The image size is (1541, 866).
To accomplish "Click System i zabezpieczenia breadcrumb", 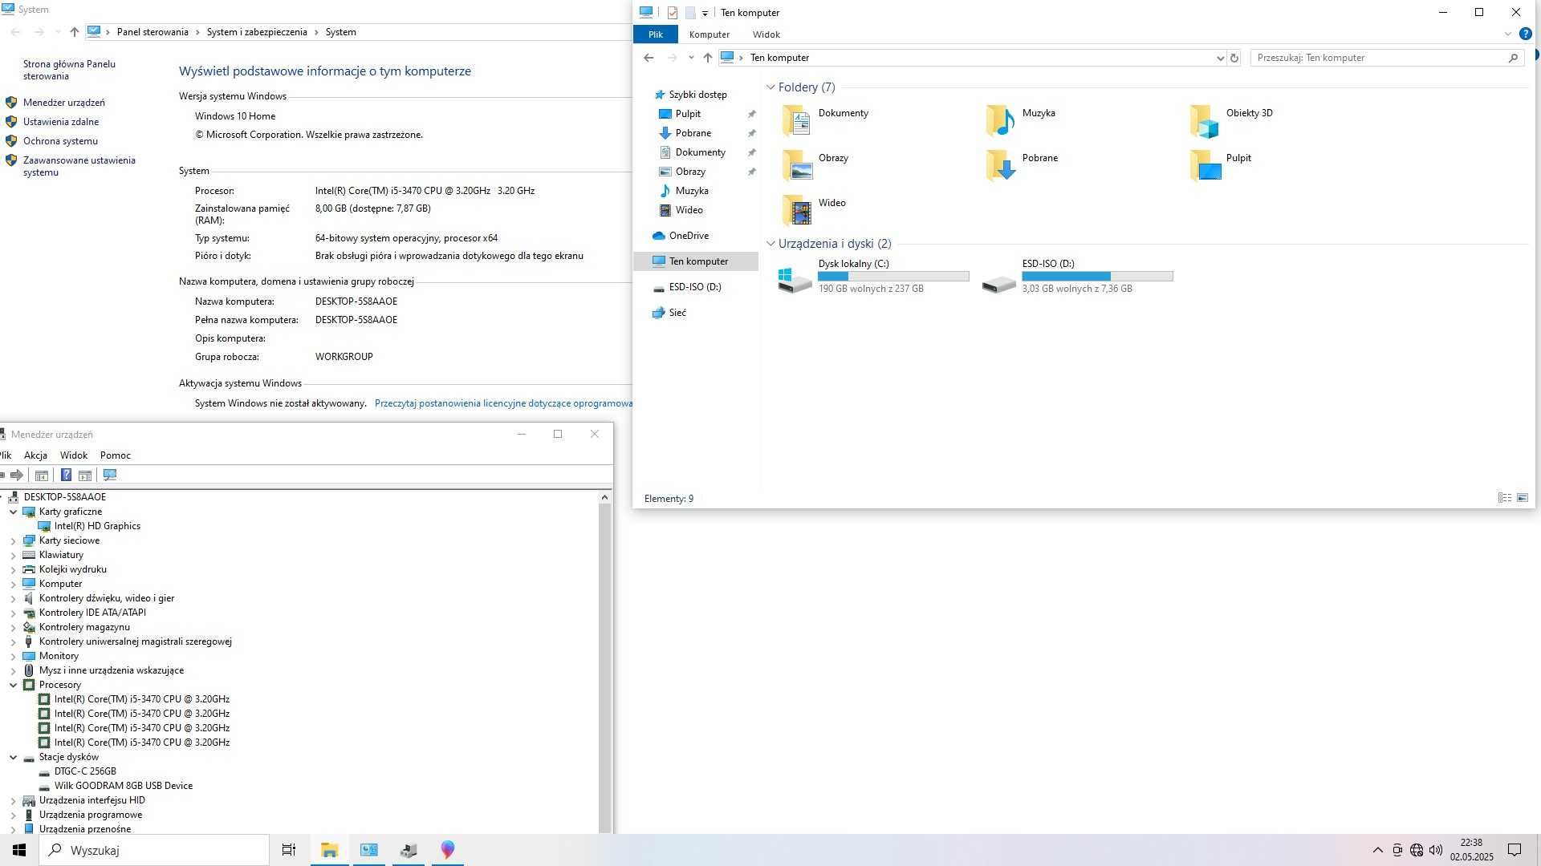I will 257,32.
